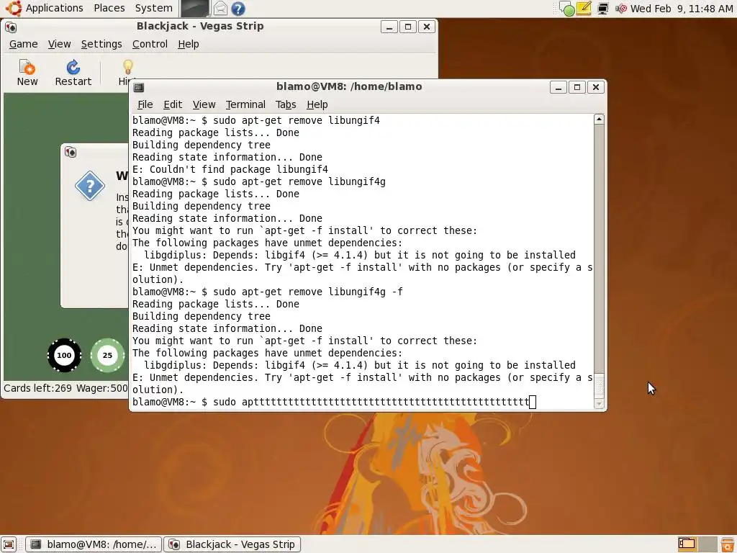This screenshot has height=553, width=737.
Task: Click the date and time clock
Action: point(682,9)
